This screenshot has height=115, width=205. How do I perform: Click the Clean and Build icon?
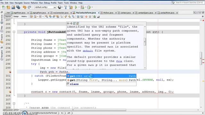coord(71,7)
